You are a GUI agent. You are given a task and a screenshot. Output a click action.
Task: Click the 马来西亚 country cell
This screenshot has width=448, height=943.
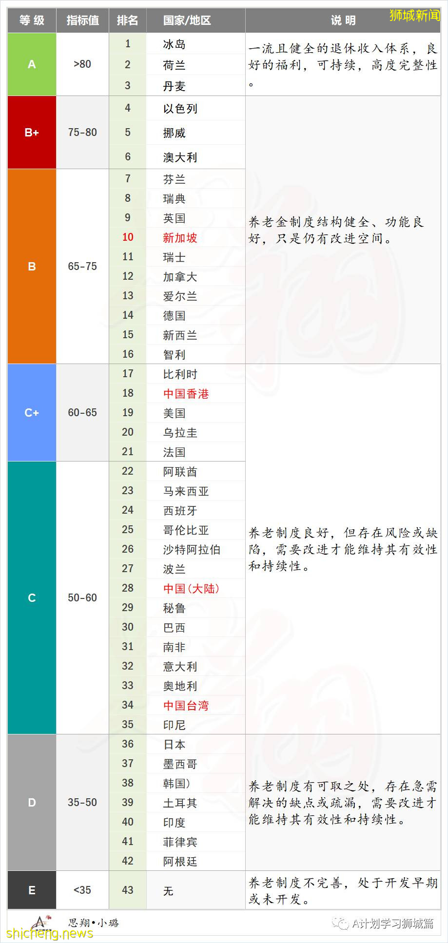(195, 491)
